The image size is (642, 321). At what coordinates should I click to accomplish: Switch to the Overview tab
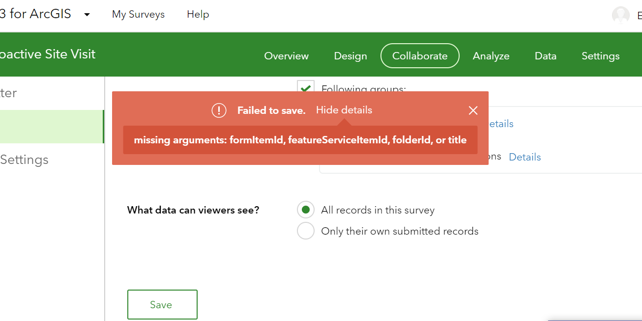tap(286, 56)
